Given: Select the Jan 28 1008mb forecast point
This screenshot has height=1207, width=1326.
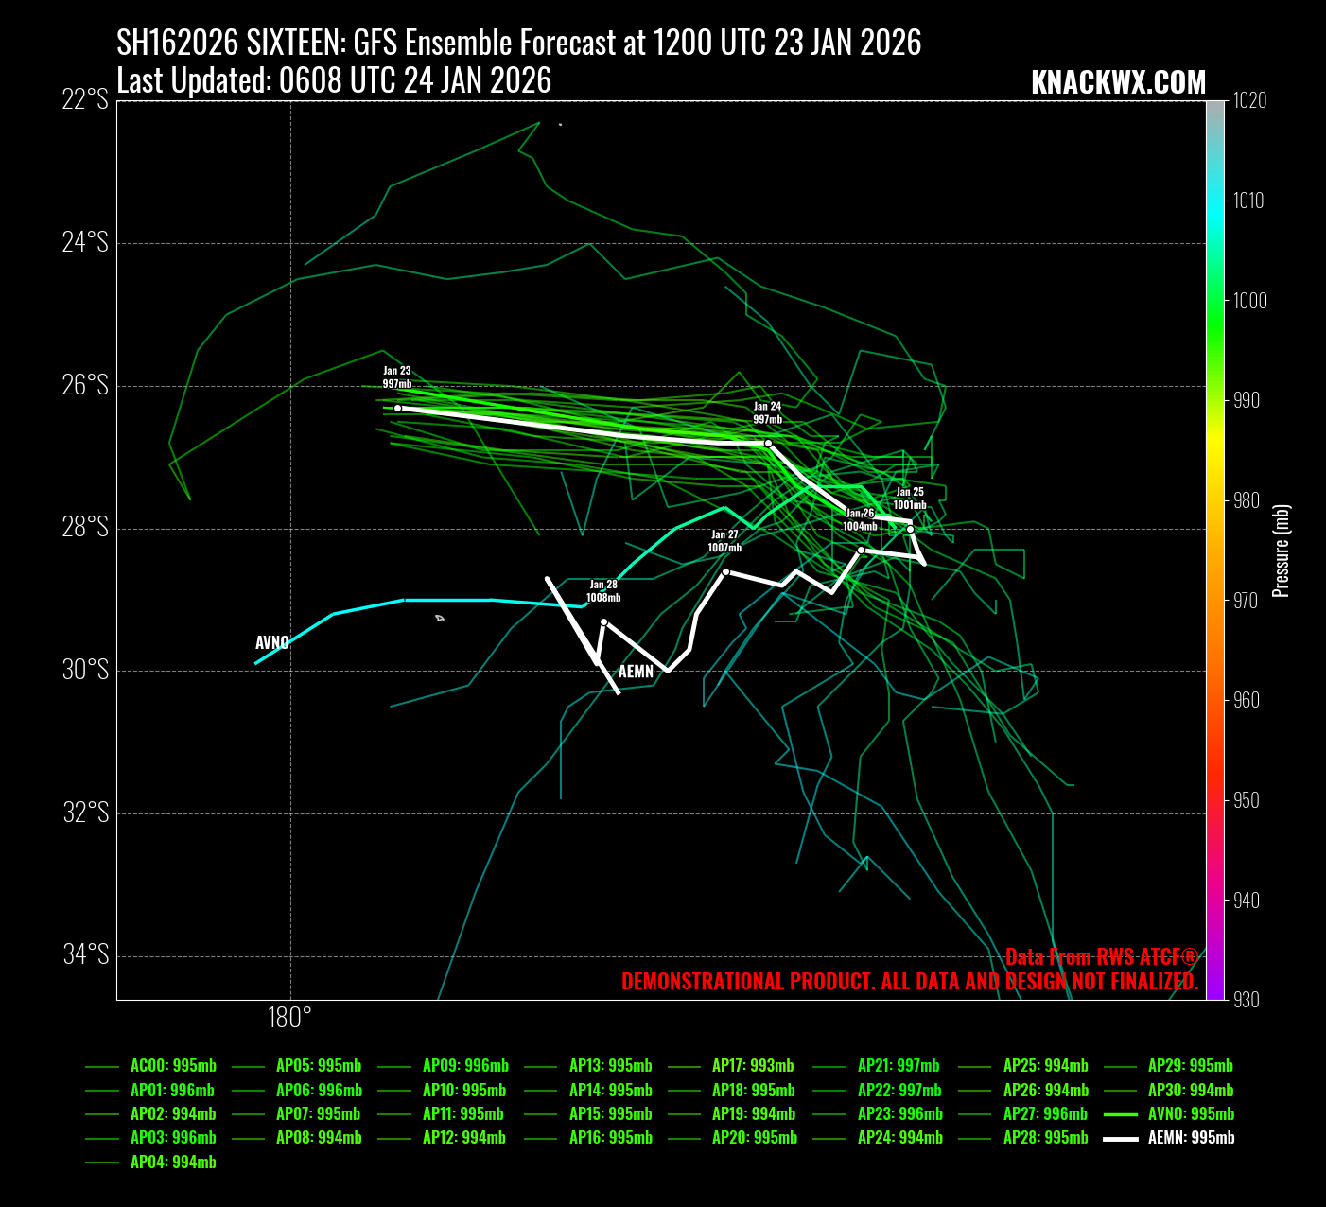Looking at the screenshot, I should [603, 621].
